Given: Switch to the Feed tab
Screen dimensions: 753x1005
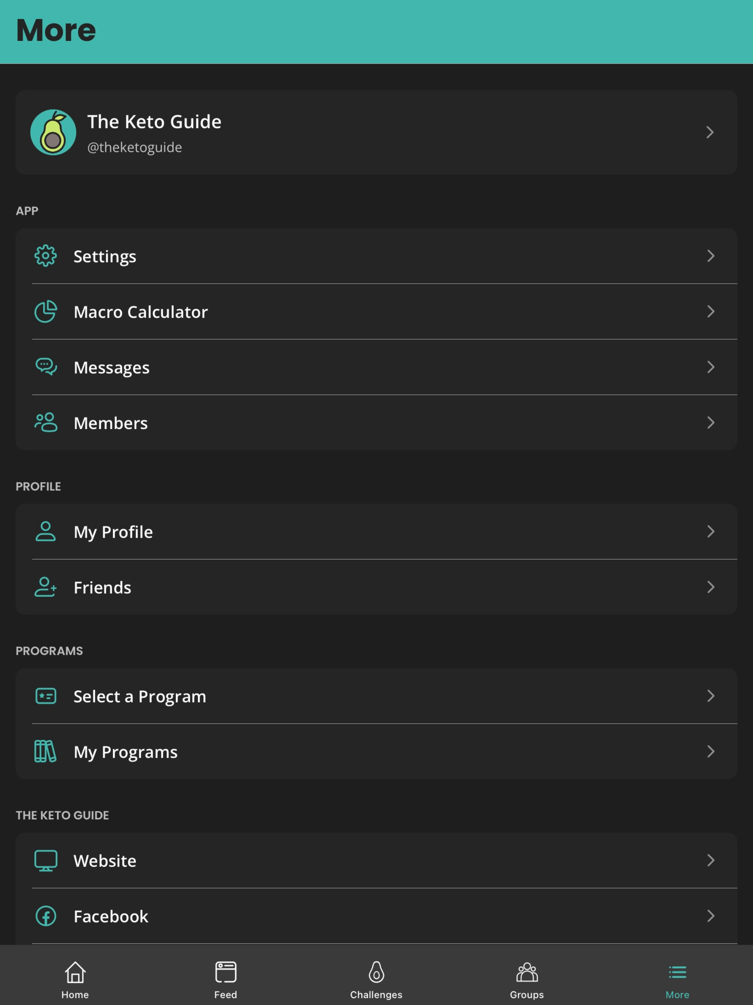Looking at the screenshot, I should [x=226, y=979].
